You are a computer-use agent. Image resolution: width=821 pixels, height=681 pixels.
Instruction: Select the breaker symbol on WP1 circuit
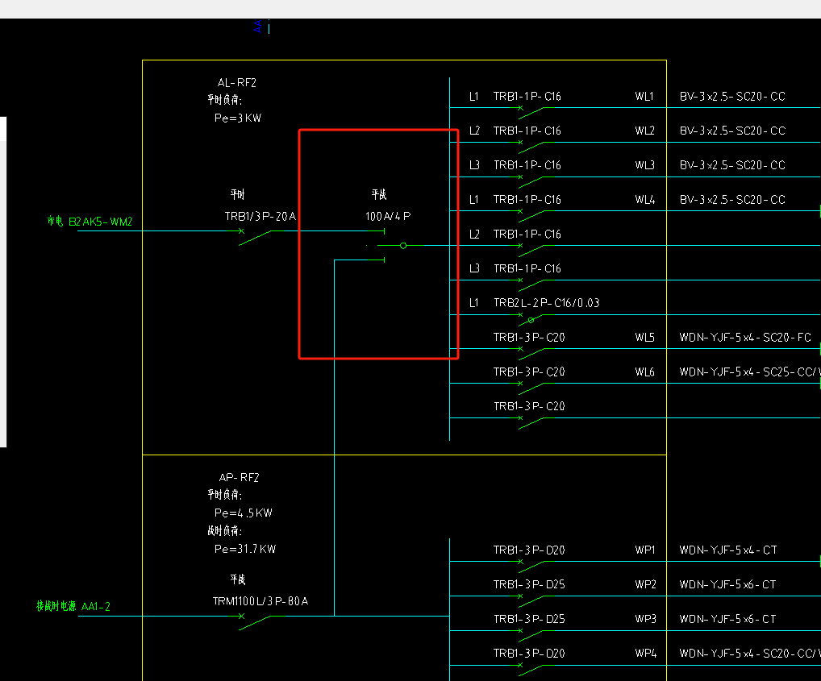click(531, 566)
